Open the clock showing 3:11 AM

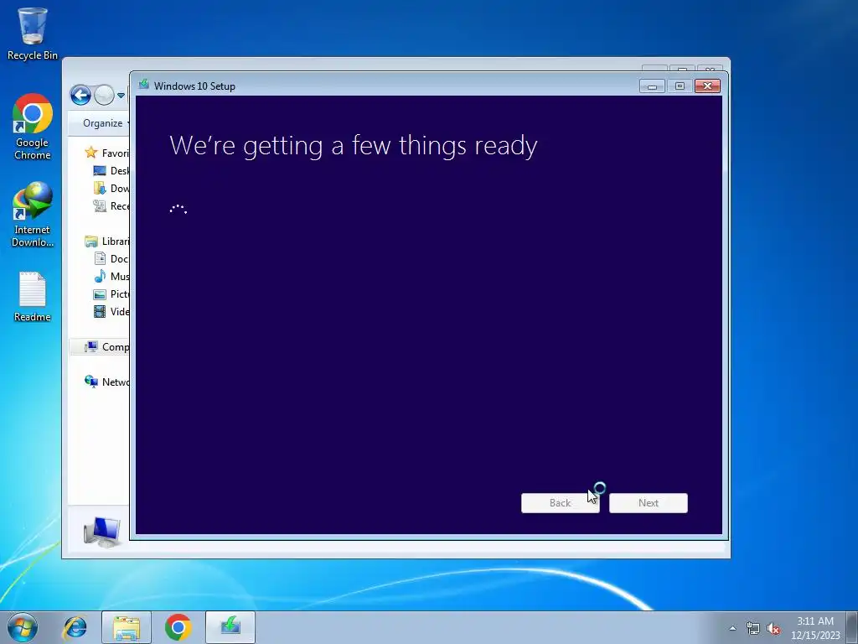(815, 627)
